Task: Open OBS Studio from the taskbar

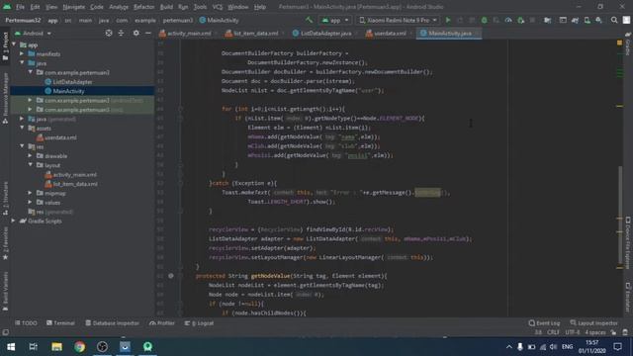Action: 102,347
